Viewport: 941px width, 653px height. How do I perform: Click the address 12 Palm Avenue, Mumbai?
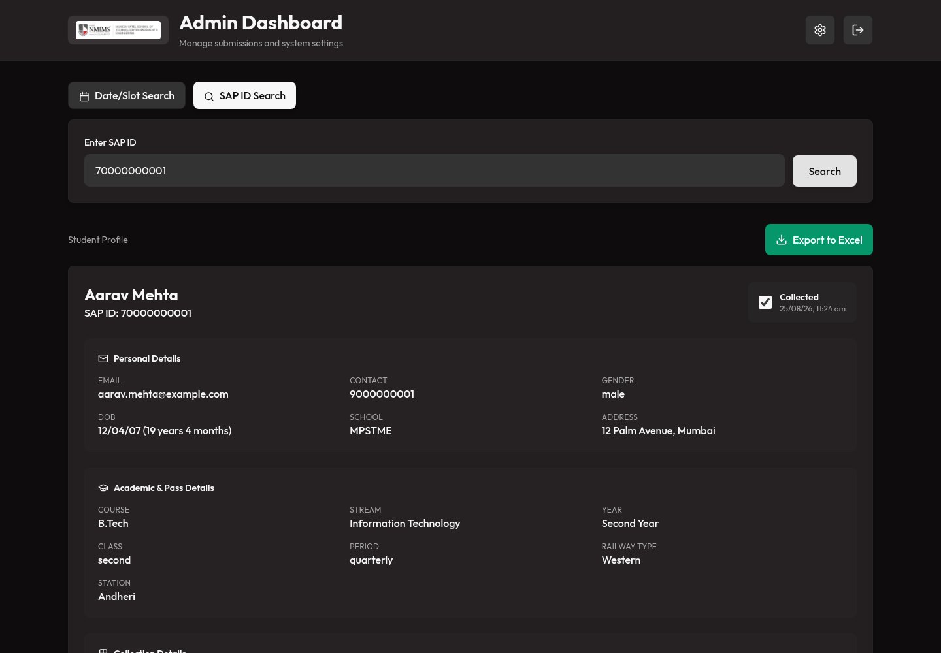point(659,431)
